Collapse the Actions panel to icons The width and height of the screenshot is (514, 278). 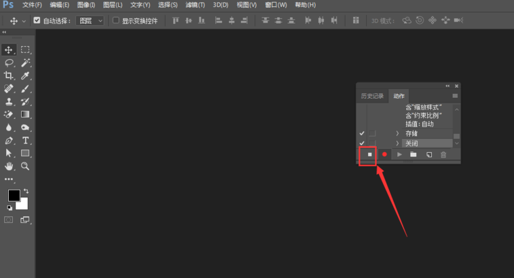(x=447, y=86)
